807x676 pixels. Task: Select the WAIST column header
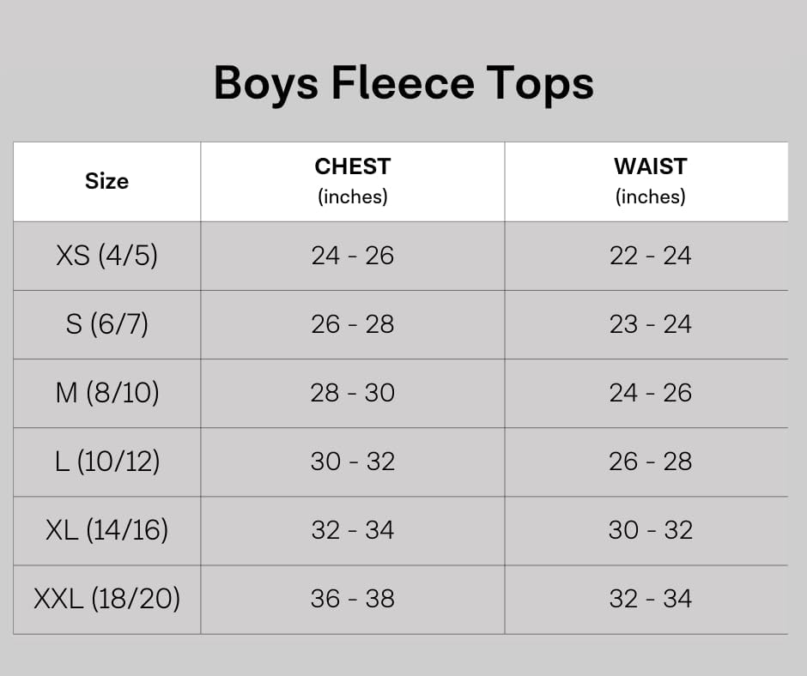651,181
